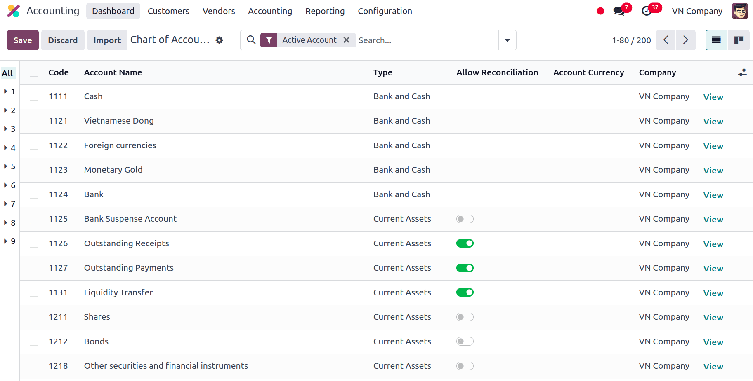Open optional columns settings icon
Screen dimensions: 753x381
coord(742,72)
